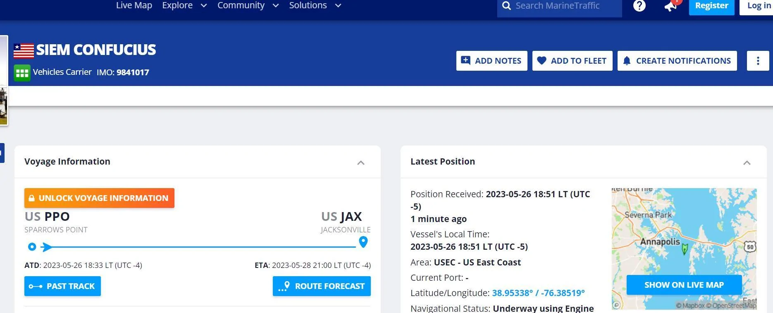Click the green Vehicles Carrier type icon
This screenshot has height=313, width=773.
pyautogui.click(x=22, y=73)
